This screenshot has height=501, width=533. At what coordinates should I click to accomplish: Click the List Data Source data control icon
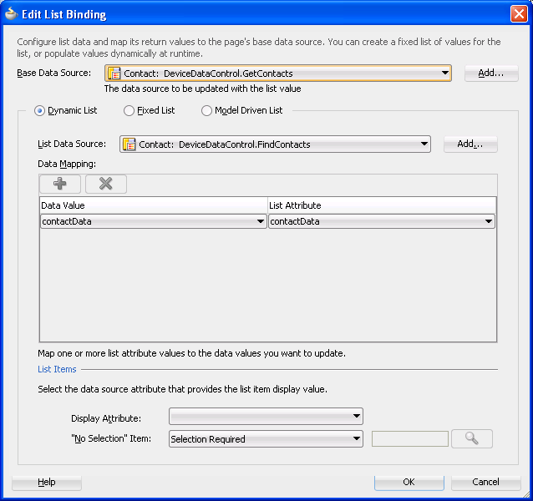129,144
